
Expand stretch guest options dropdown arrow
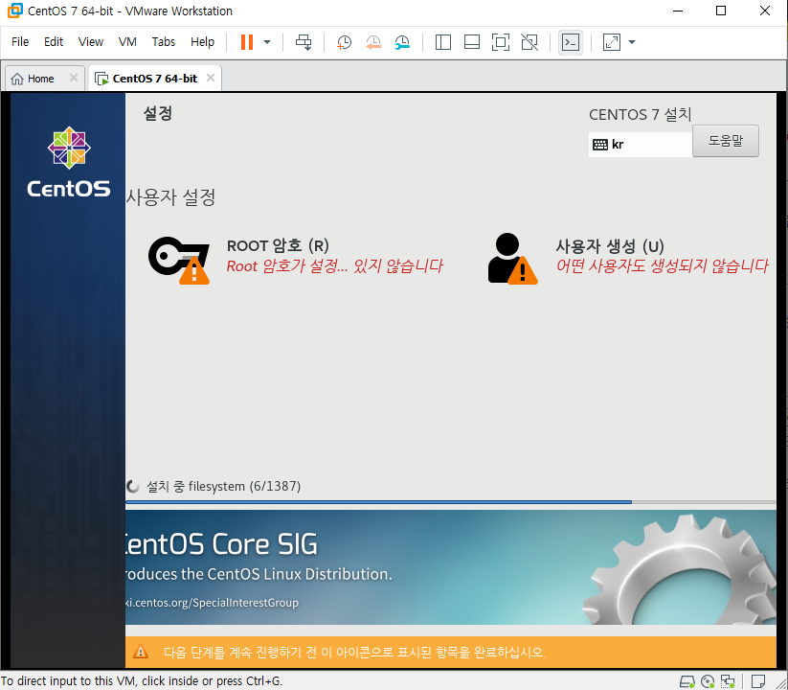tap(632, 42)
